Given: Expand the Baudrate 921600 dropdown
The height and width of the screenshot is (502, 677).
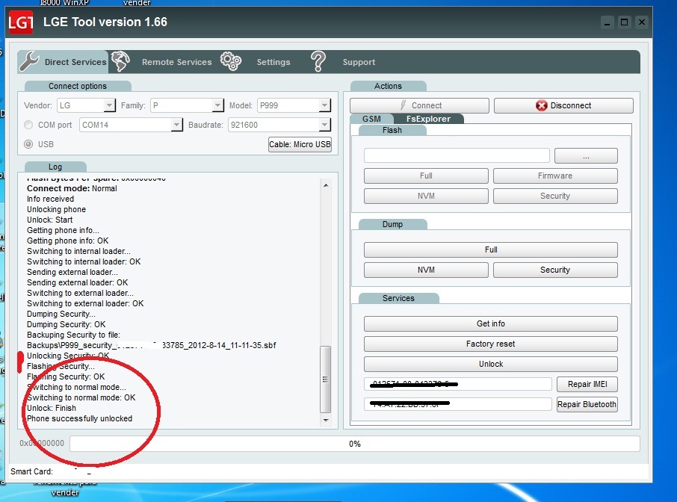Looking at the screenshot, I should click(x=325, y=125).
